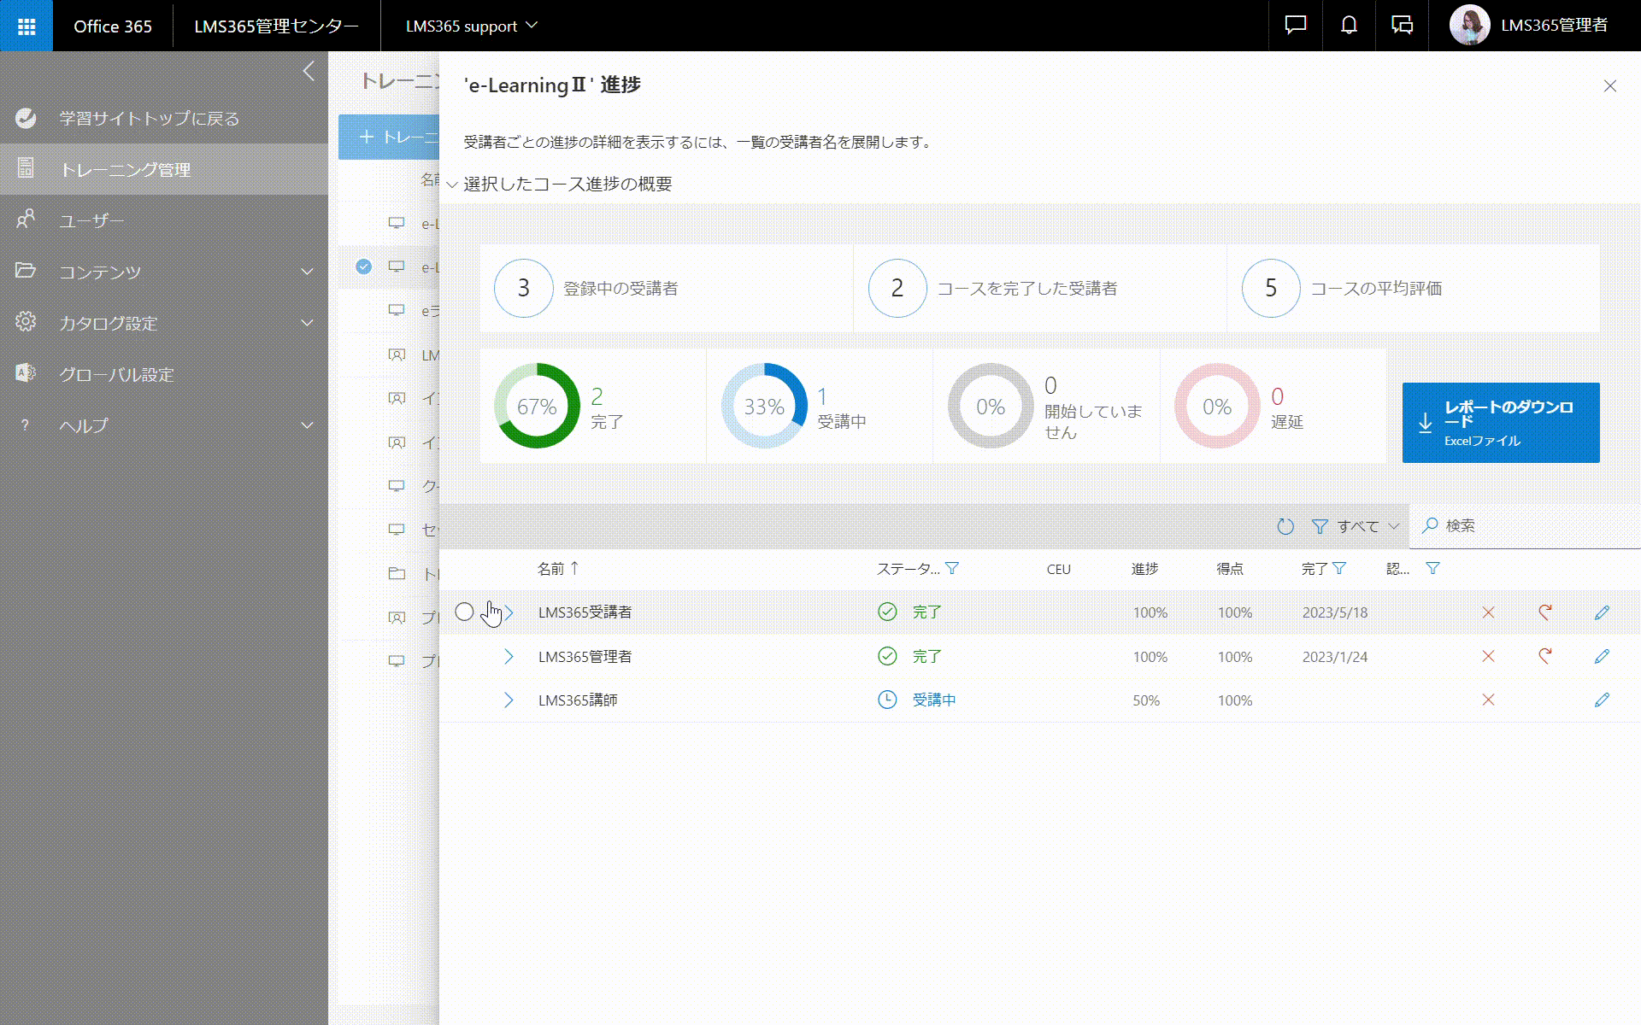The image size is (1641, 1025).
Task: Click the add training button
Action: coord(389,137)
